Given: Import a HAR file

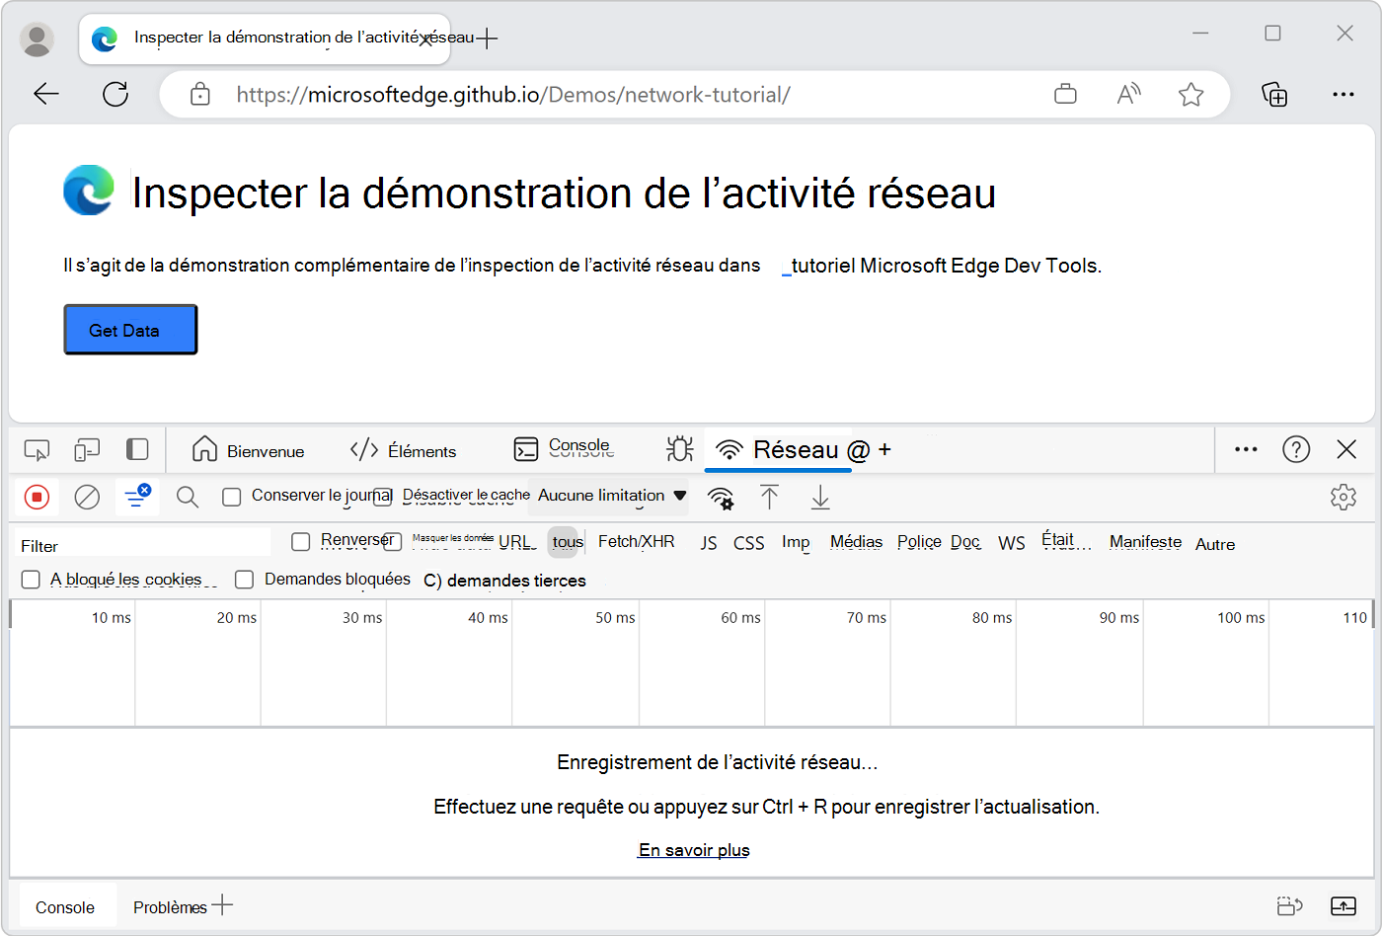Looking at the screenshot, I should (x=770, y=499).
